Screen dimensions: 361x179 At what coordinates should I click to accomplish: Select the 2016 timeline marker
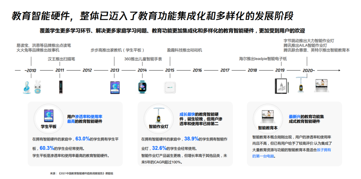click(x=197, y=70)
